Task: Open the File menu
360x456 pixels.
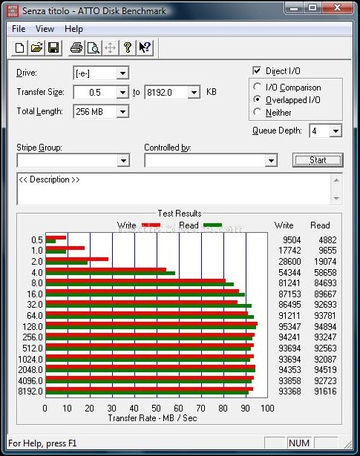Action: (x=19, y=29)
